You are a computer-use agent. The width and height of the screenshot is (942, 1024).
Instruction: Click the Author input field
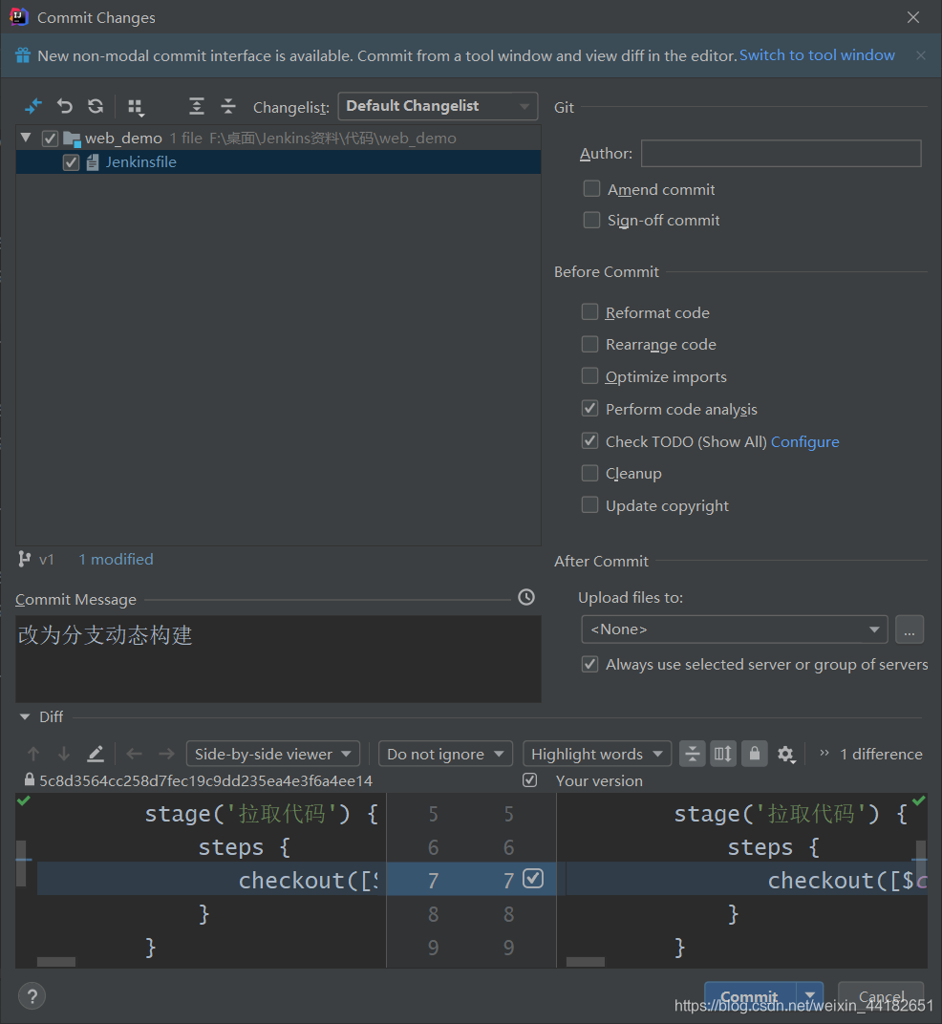pyautogui.click(x=781, y=154)
